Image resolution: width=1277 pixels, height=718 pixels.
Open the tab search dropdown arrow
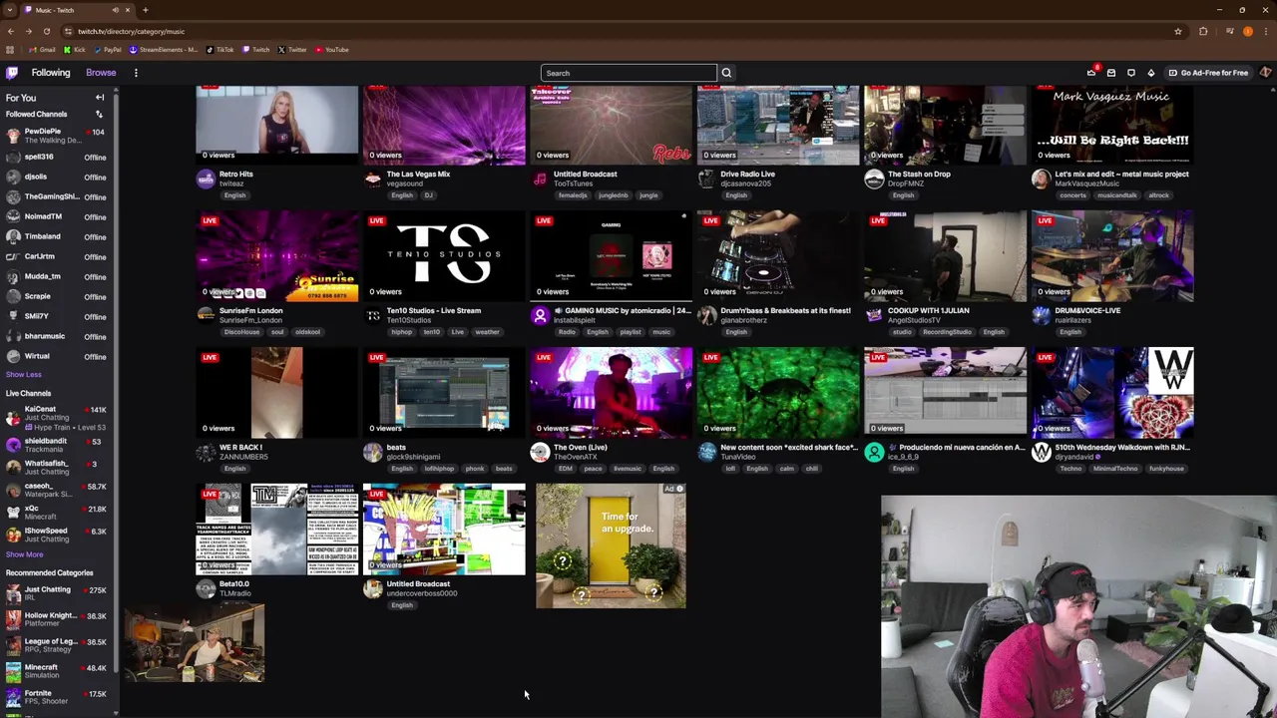tap(10, 10)
